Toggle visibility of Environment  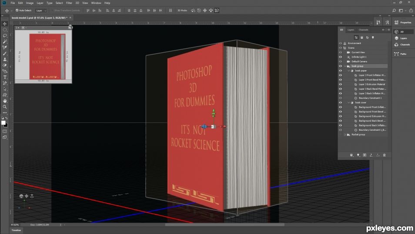[341, 43]
